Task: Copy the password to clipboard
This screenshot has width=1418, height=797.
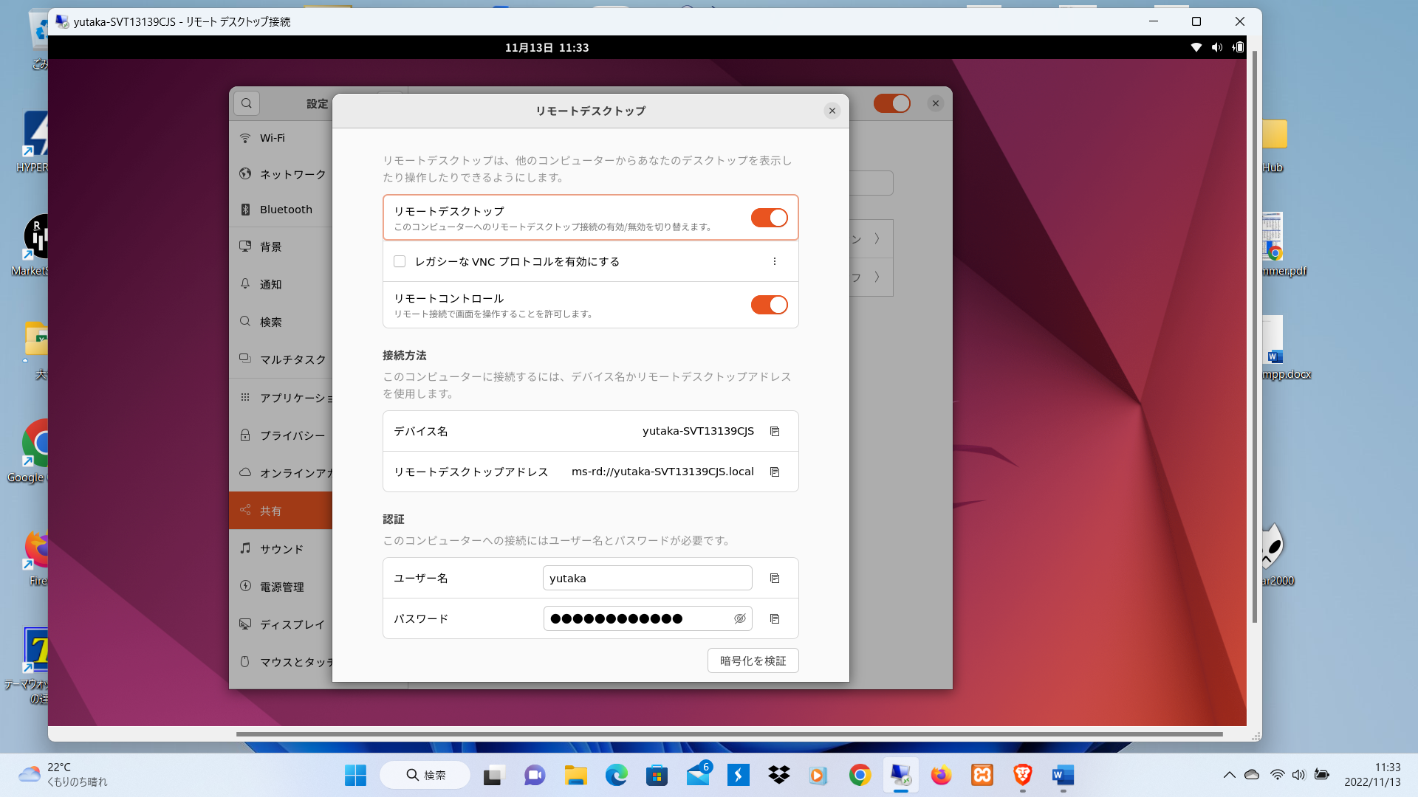Action: [x=775, y=618]
